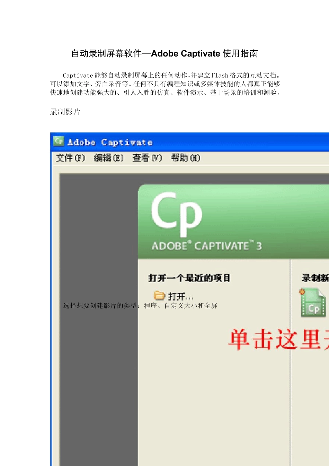
Task: Click the Adobe Captivate title bar icon
Action: tap(59, 141)
